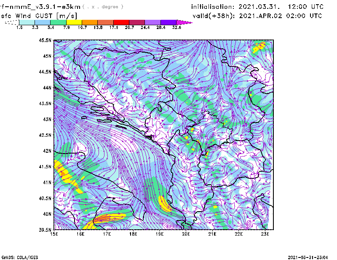Click the legend value 28.4
Screen dimensions: 337x260
[x=161, y=27]
